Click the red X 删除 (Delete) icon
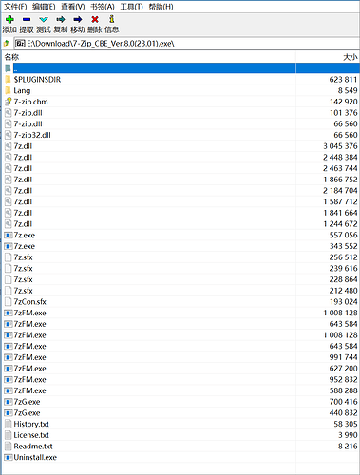This screenshot has width=360, height=475. [x=95, y=19]
